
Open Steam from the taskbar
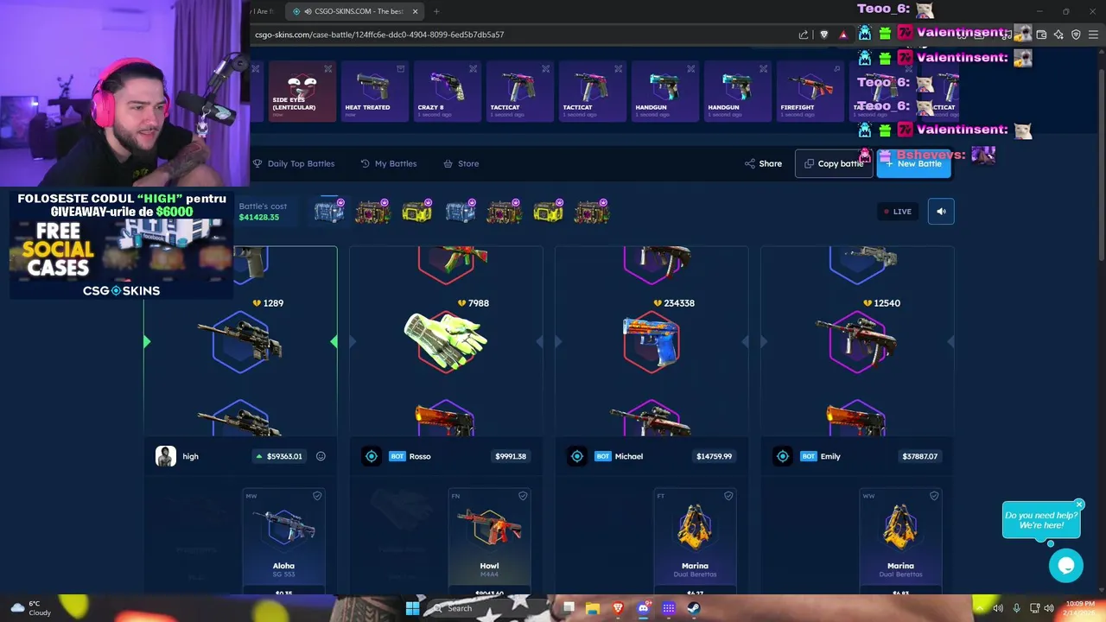694,608
